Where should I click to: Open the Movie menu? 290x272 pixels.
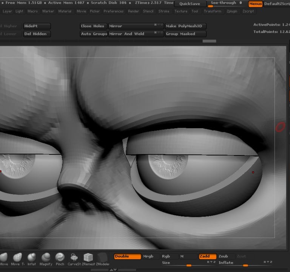tap(82, 11)
